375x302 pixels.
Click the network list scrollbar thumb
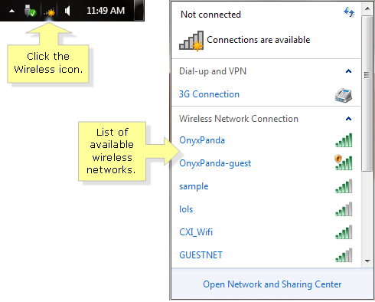click(x=367, y=94)
